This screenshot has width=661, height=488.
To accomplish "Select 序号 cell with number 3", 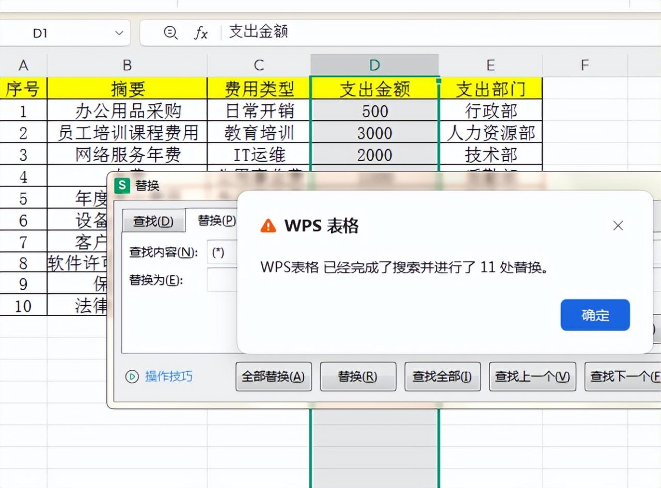I will click(23, 154).
